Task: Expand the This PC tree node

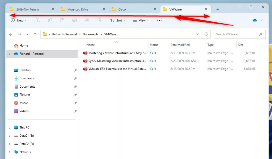Action: 10,128
